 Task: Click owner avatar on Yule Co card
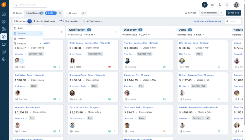tap(127, 61)
